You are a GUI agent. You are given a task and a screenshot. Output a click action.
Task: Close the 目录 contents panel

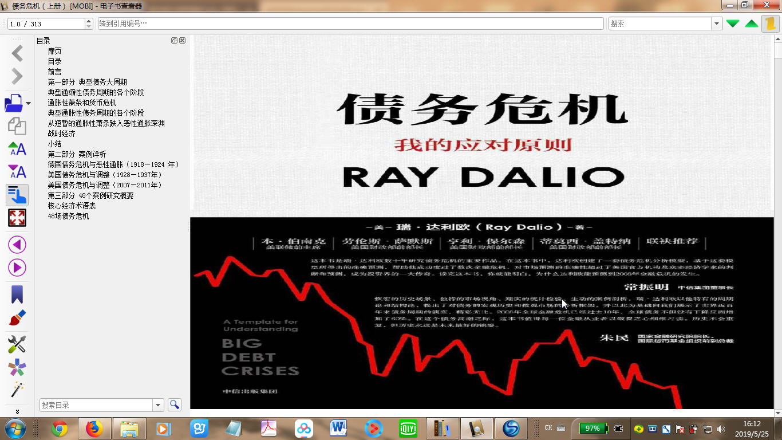(183, 41)
